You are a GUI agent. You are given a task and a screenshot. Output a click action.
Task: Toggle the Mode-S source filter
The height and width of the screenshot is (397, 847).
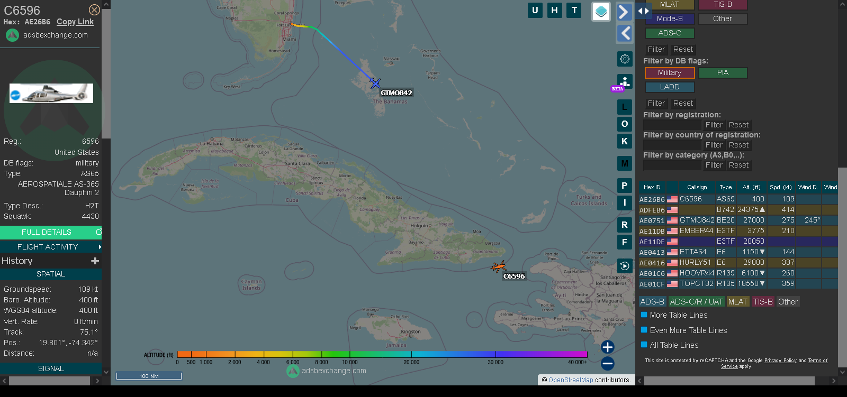670,19
